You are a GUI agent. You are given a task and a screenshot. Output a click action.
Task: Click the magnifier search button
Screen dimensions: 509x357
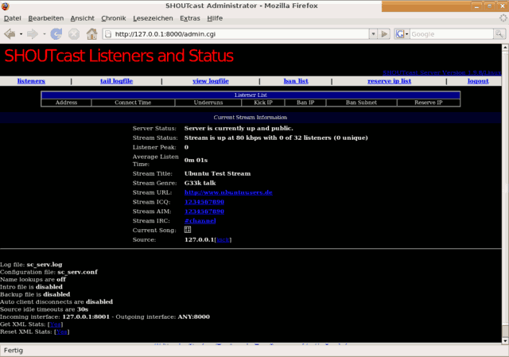pyautogui.click(x=499, y=33)
